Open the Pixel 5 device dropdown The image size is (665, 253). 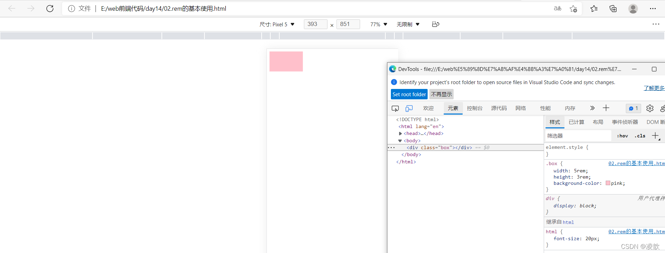(x=277, y=24)
